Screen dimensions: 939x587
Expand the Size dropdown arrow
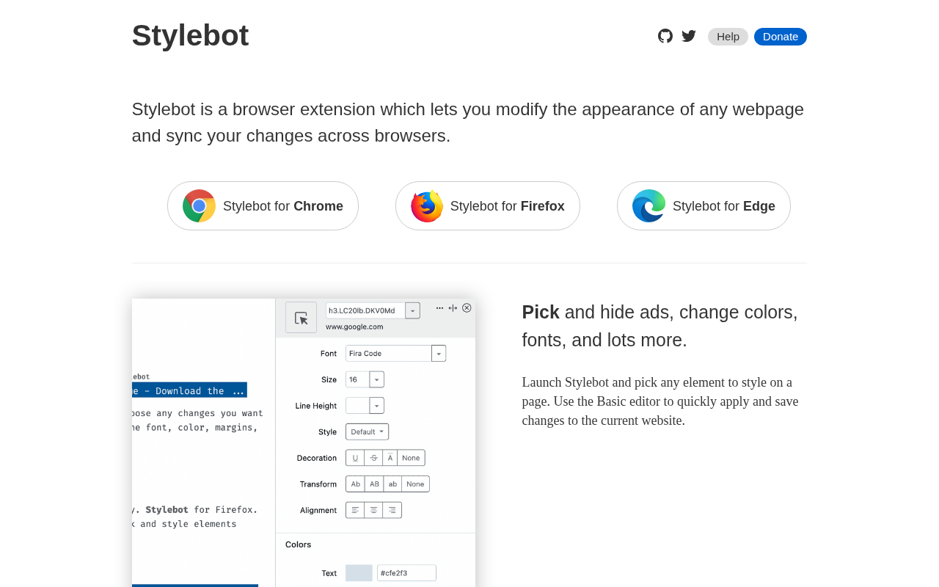[376, 379]
